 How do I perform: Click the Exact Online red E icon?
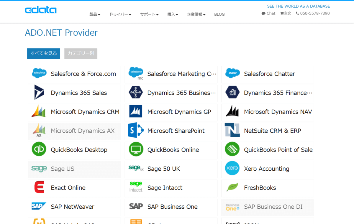click(39, 187)
